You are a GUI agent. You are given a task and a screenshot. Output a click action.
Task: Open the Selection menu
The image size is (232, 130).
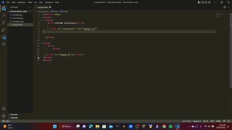(x=21, y=3)
